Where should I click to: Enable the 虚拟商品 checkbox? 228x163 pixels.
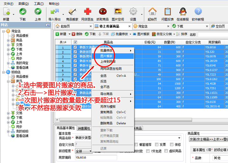[x=166, y=151]
